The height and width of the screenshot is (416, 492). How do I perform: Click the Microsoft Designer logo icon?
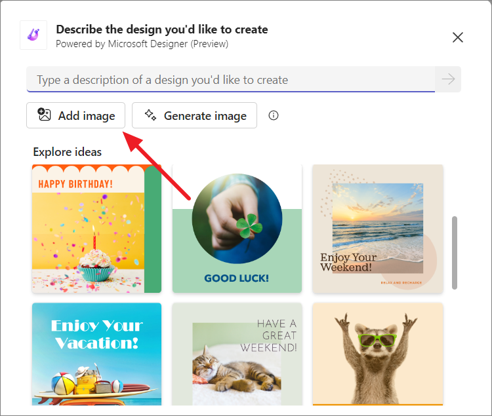point(33,35)
